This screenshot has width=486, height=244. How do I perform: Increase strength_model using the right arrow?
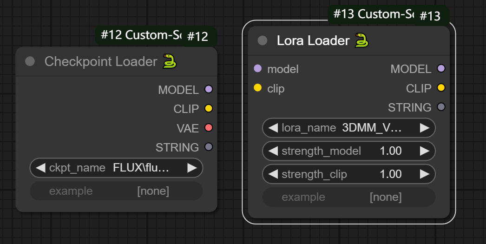[425, 151]
